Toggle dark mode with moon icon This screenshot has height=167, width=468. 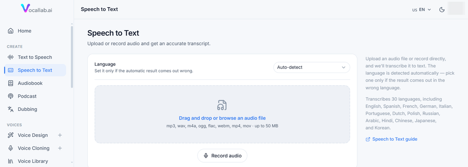pyautogui.click(x=442, y=10)
